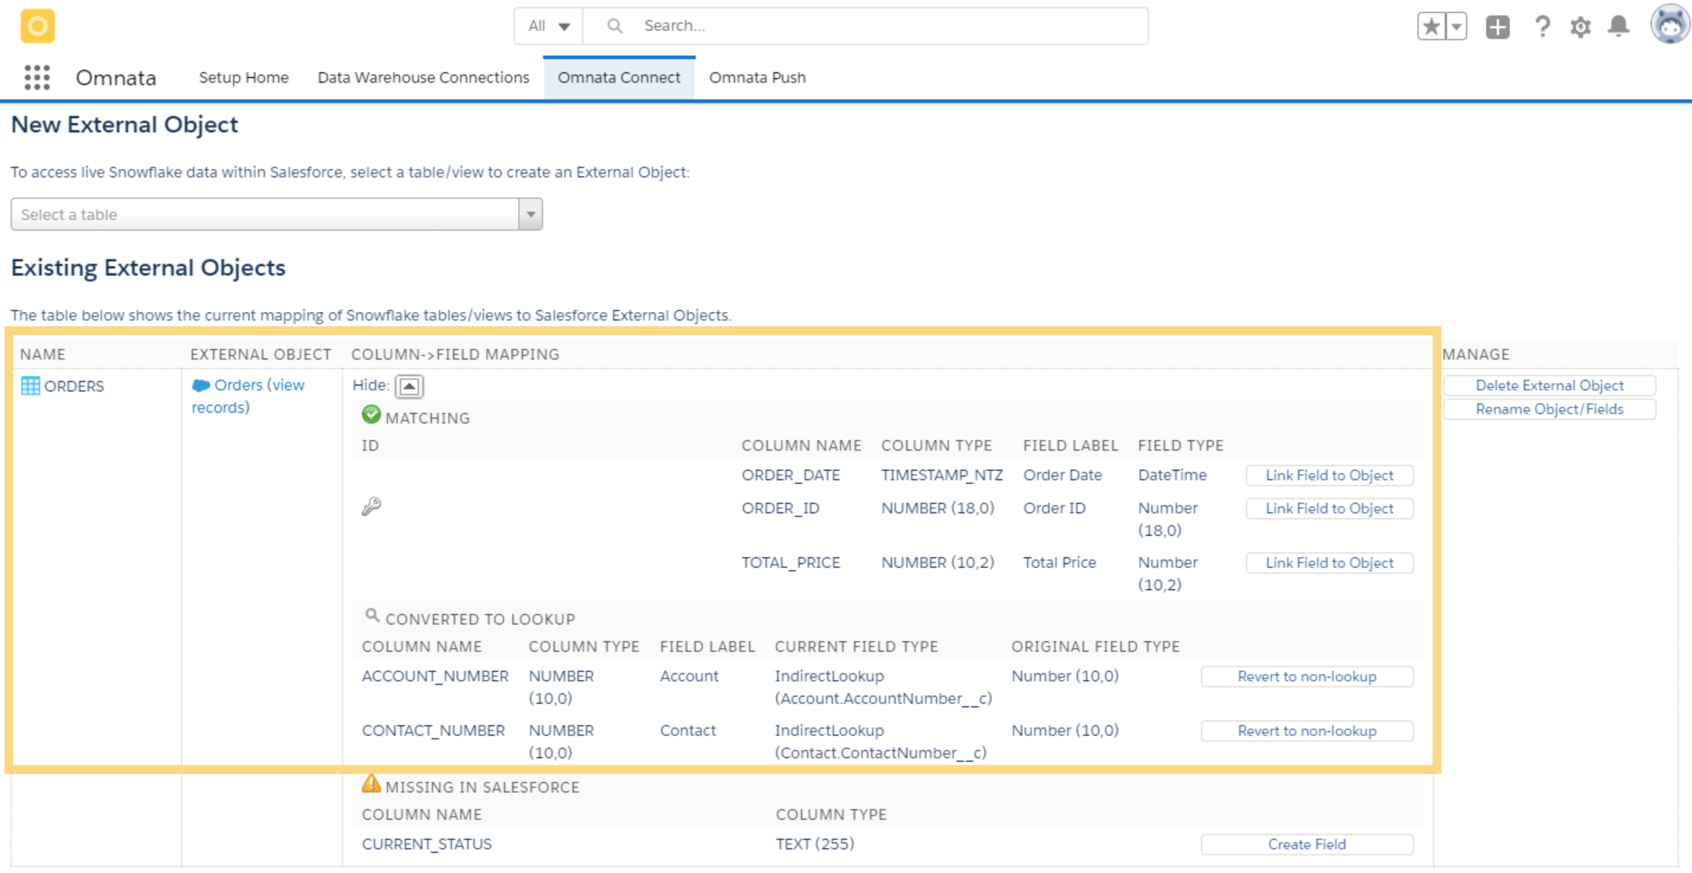
Task: Click the ORDERS name text
Action: click(x=73, y=386)
